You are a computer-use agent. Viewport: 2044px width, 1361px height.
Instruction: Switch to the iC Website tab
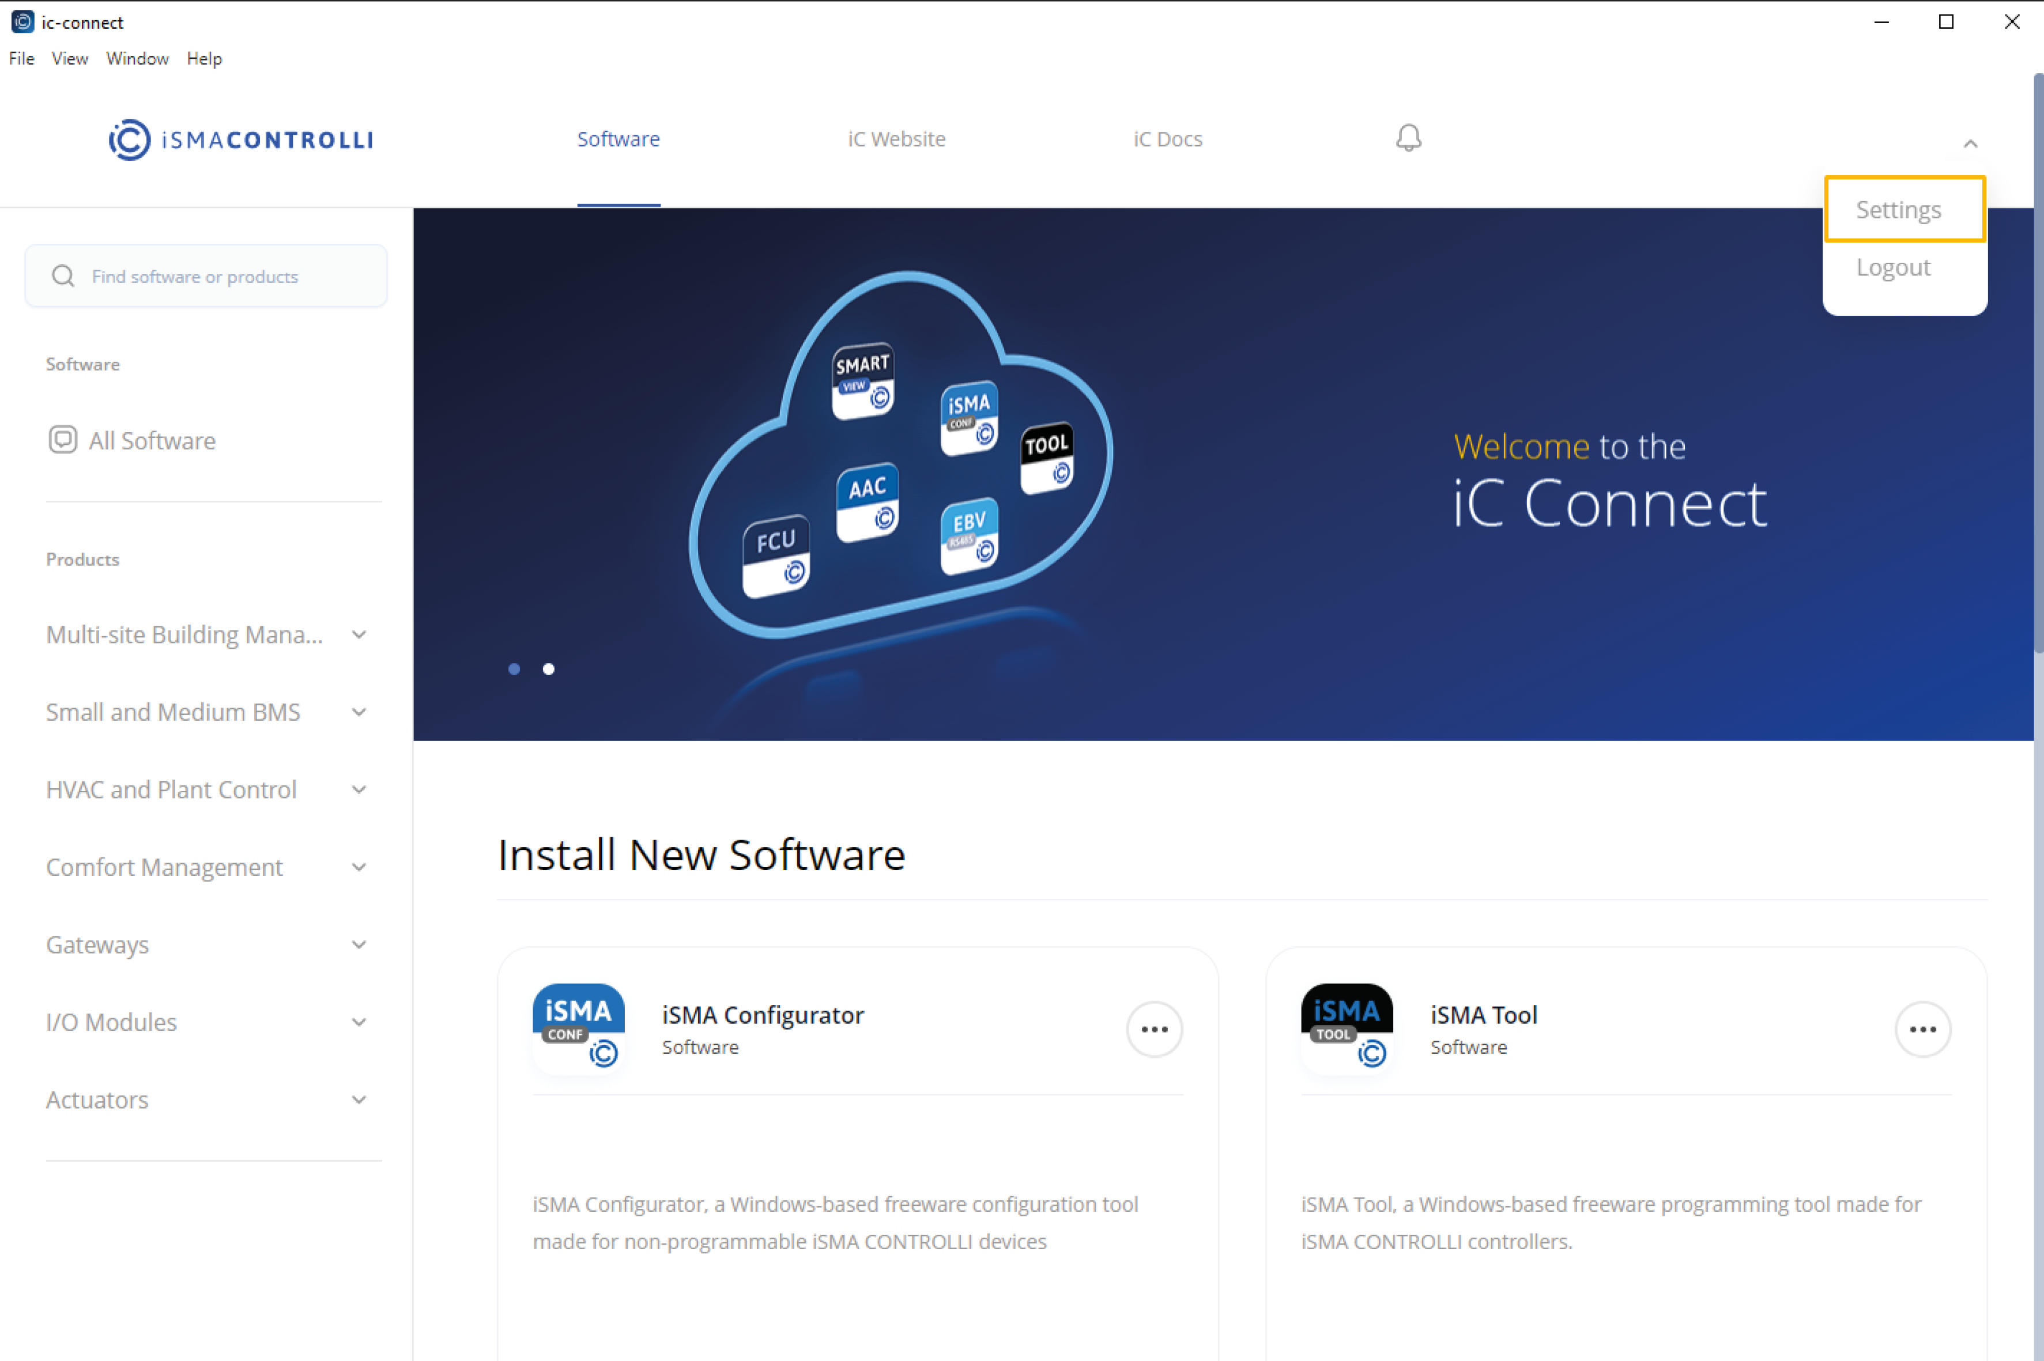[896, 139]
